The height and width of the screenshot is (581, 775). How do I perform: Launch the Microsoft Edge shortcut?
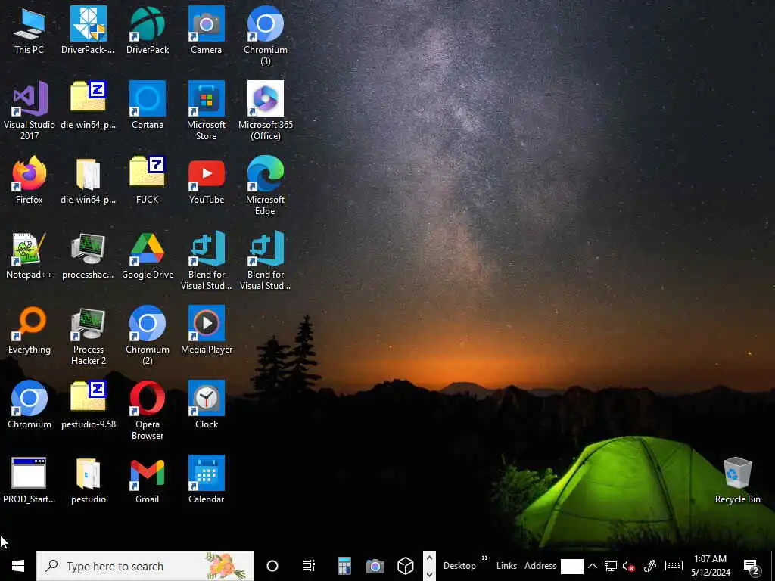click(266, 185)
